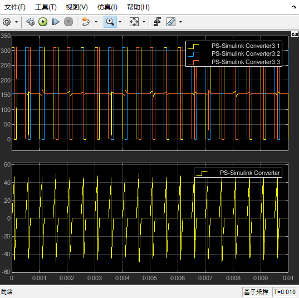This screenshot has width=299, height=298.
Task: Click the step forward icon
Action: 56,22
